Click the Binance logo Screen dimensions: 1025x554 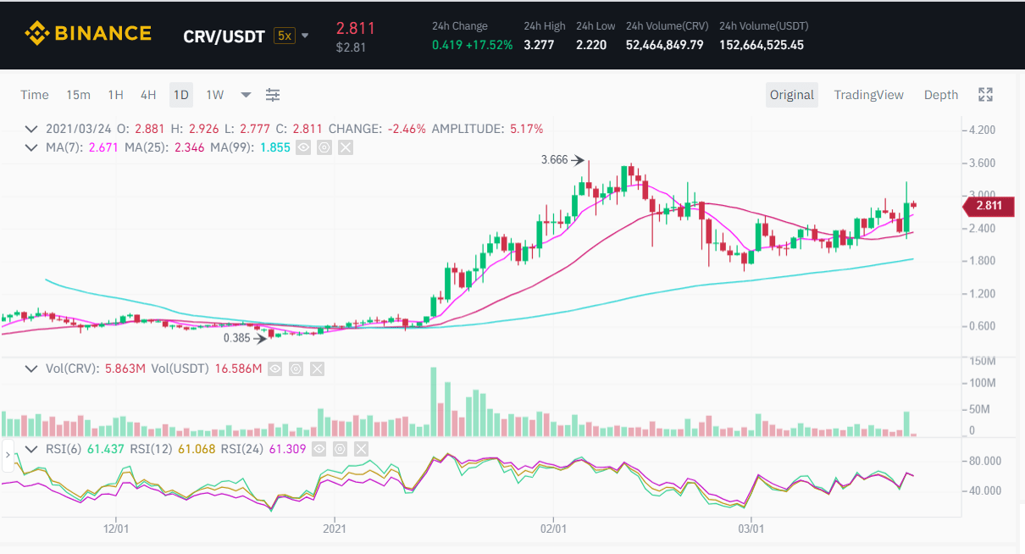point(88,34)
